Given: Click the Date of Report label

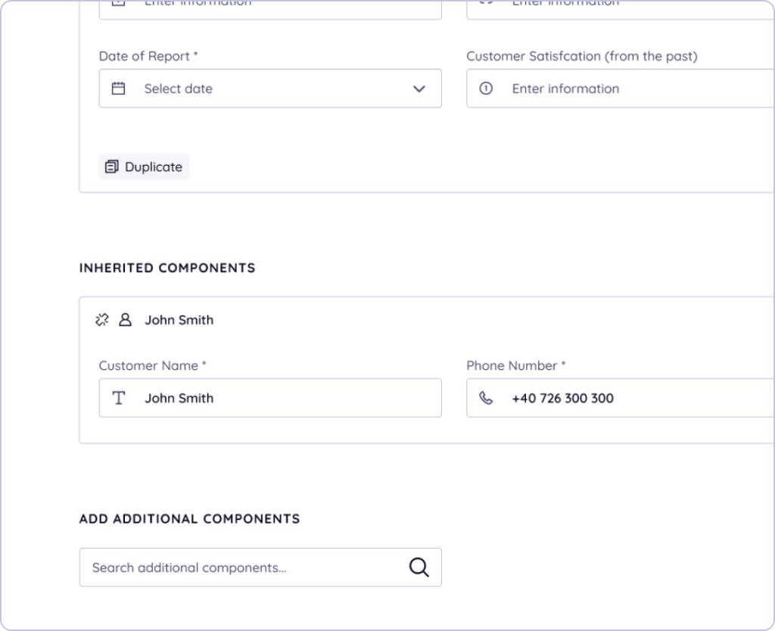Looking at the screenshot, I should click(x=148, y=57).
